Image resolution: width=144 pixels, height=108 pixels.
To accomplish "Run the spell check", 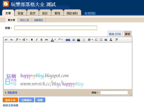I will (117, 40).
